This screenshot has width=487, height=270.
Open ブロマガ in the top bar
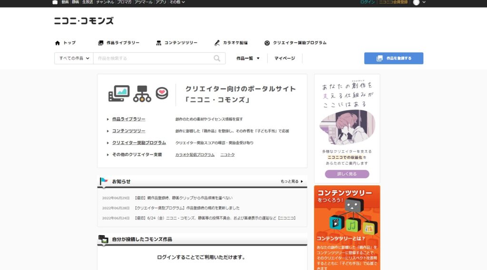coord(124,2)
